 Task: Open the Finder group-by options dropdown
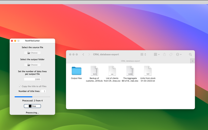pyautogui.click(x=157, y=54)
